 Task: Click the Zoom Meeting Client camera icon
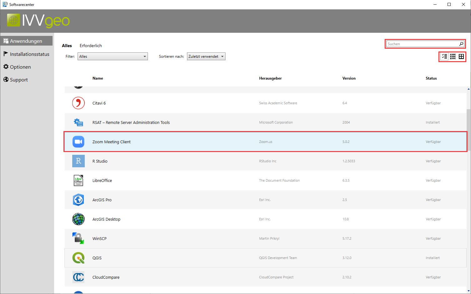[x=78, y=142]
